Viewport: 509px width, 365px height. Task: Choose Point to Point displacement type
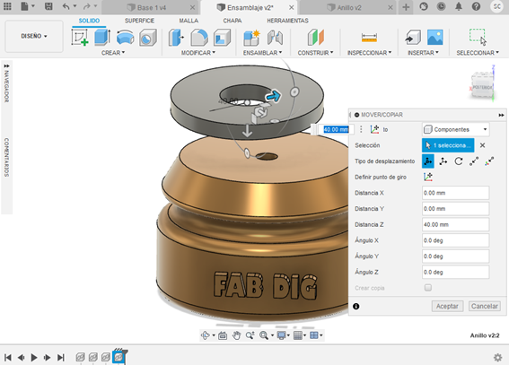[x=474, y=161]
